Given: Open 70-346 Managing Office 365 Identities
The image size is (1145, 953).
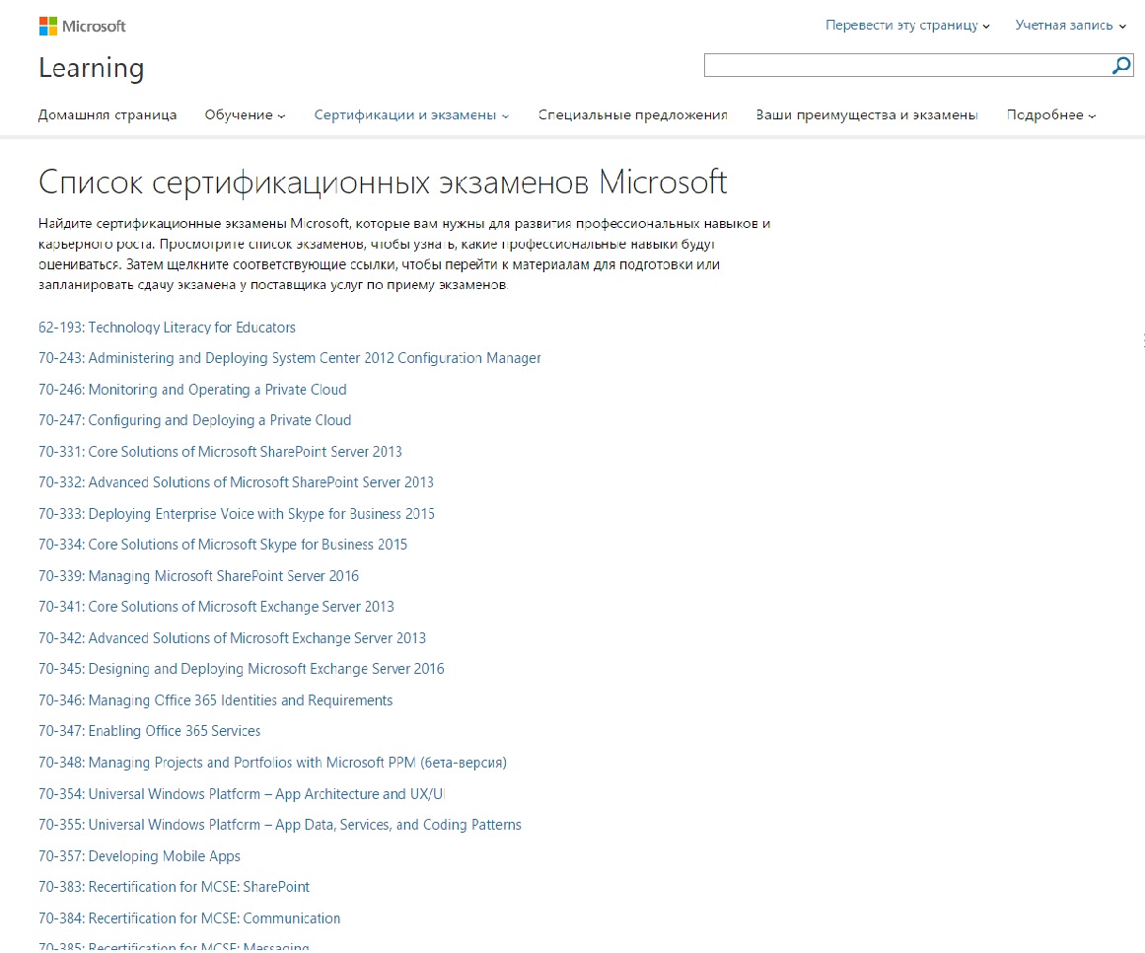Looking at the screenshot, I should 215,699.
